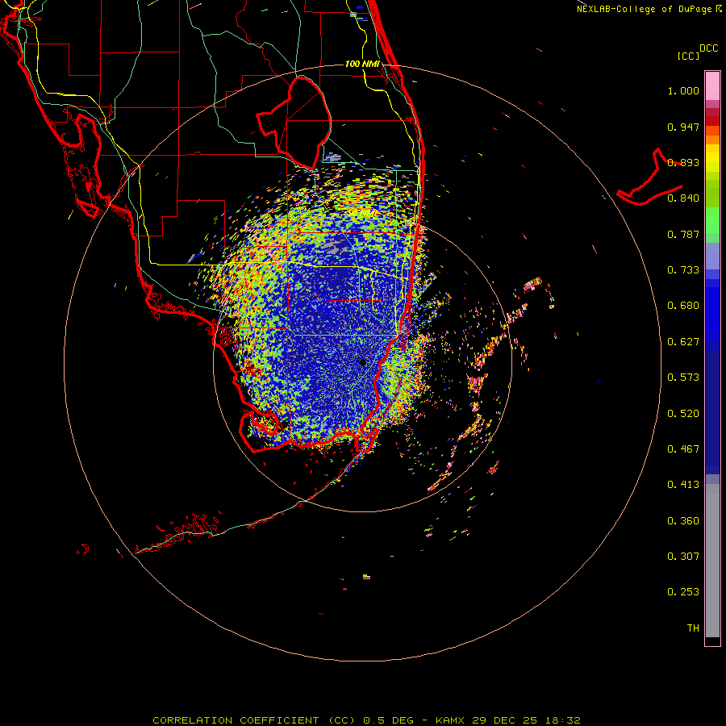Select the 0.787 scale value

(x=683, y=234)
